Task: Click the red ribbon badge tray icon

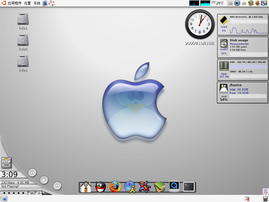Action: click(x=257, y=3)
